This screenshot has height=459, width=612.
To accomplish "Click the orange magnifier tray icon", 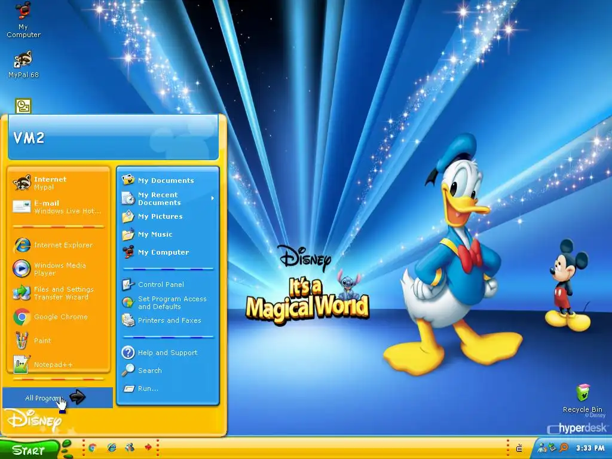I will click(564, 448).
